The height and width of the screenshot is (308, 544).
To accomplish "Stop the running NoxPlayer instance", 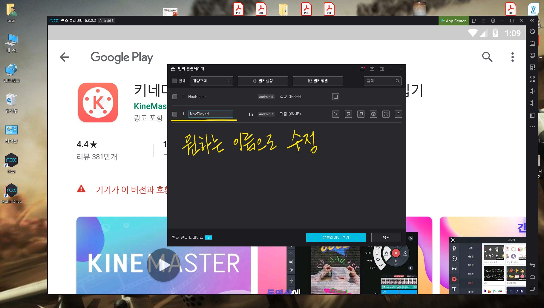I will click(x=336, y=97).
